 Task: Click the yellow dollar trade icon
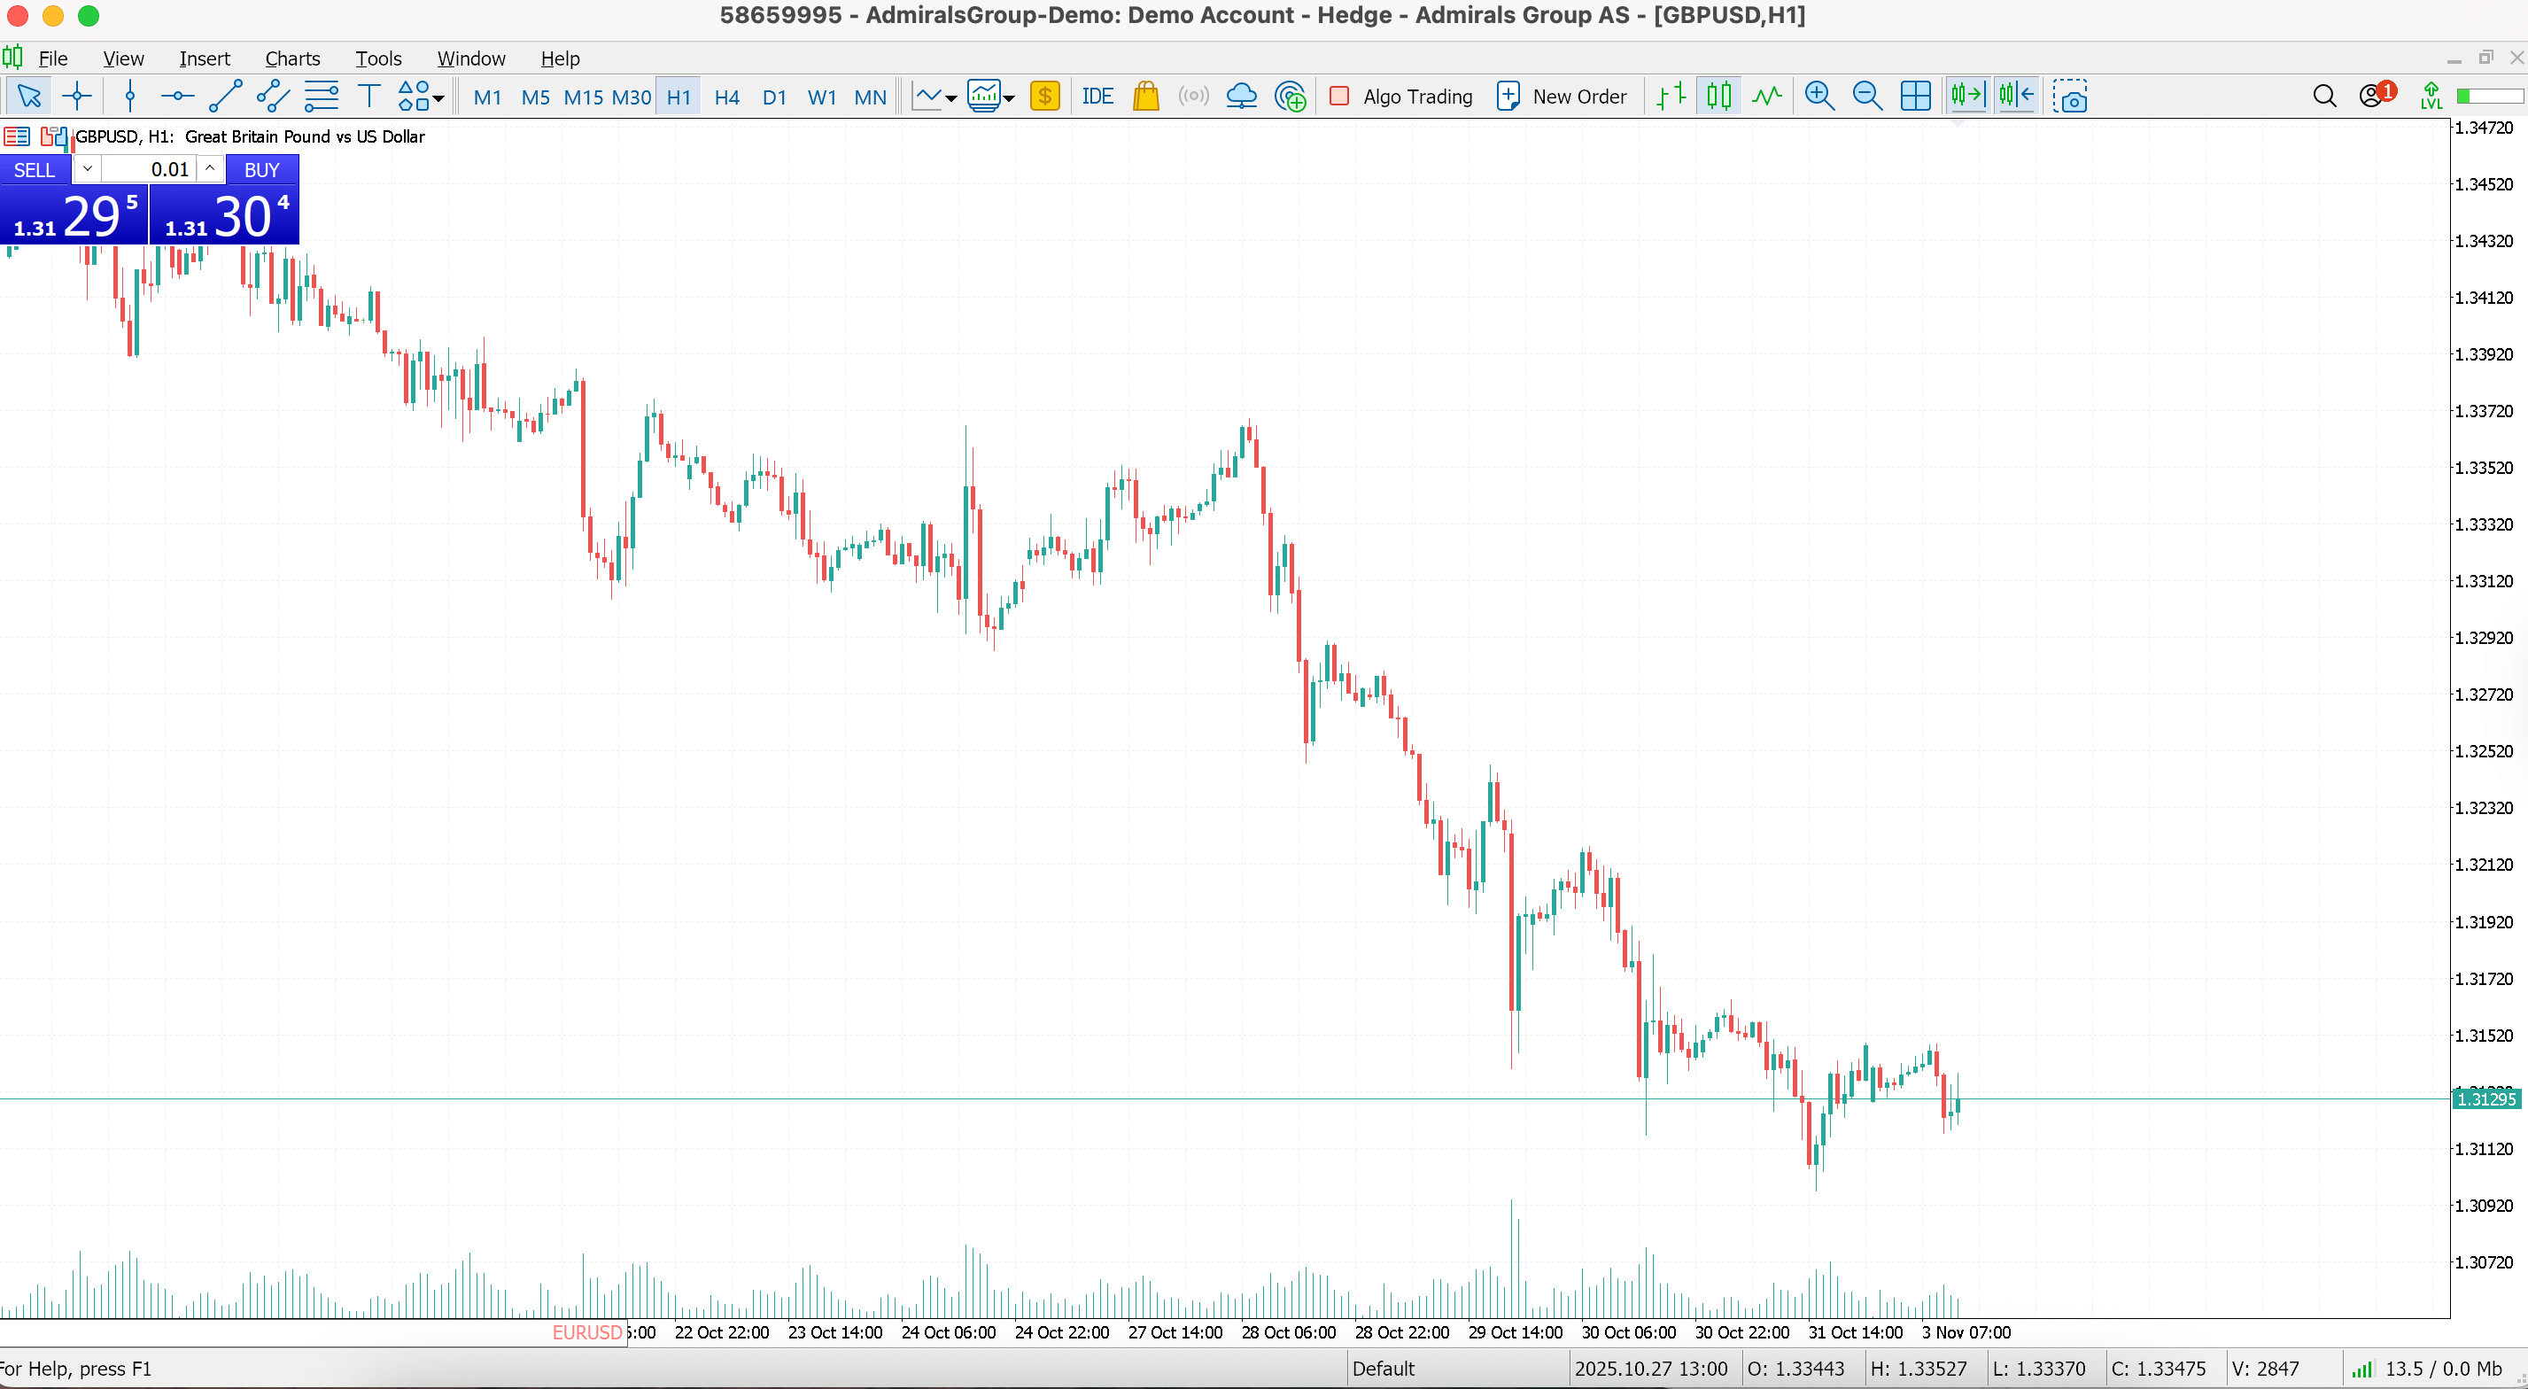coord(1045,97)
